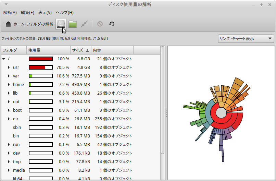Expand the boot folder
Viewport: 276px width, 181px height.
pyautogui.click(x=9, y=110)
